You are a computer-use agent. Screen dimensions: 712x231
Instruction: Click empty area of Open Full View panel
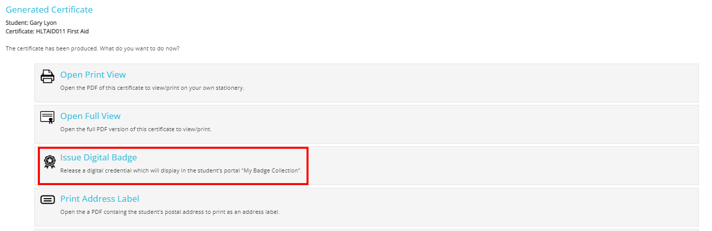(454, 124)
